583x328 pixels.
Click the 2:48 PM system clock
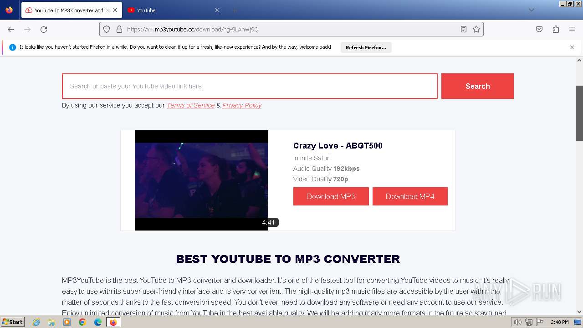559,322
